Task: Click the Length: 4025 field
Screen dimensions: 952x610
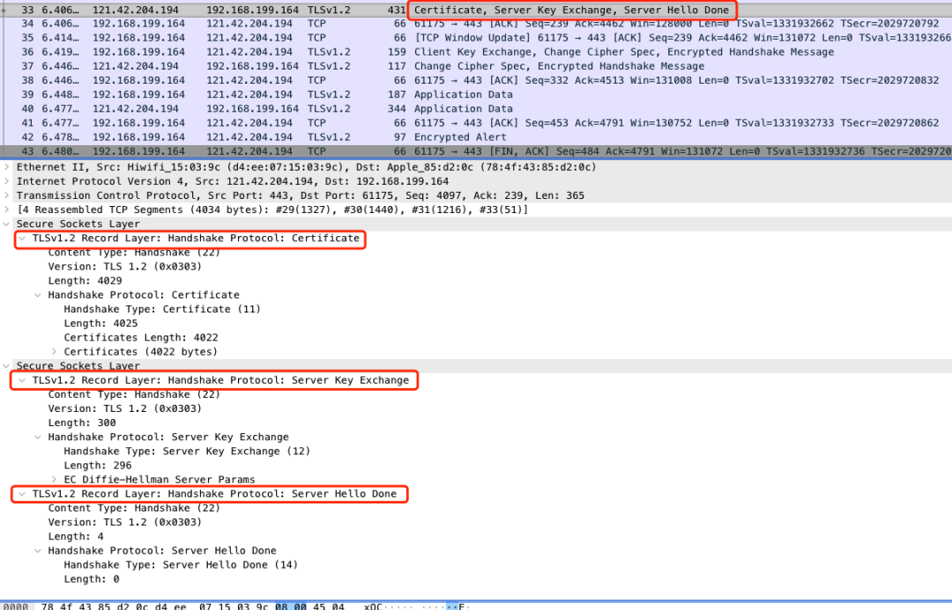Action: coord(100,324)
